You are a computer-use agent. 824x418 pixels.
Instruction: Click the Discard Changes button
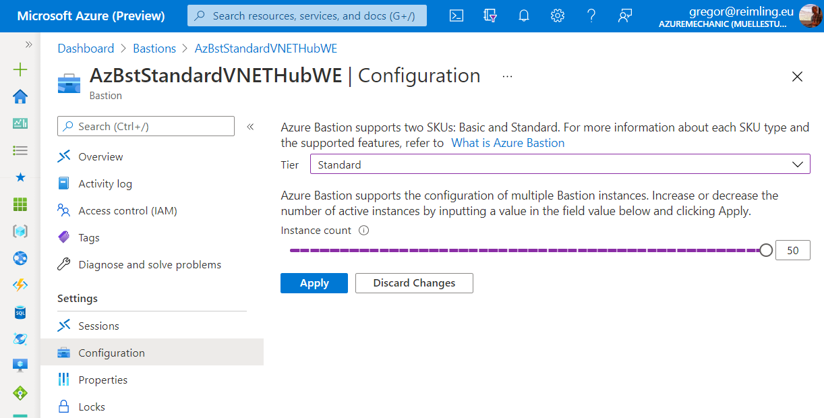414,283
